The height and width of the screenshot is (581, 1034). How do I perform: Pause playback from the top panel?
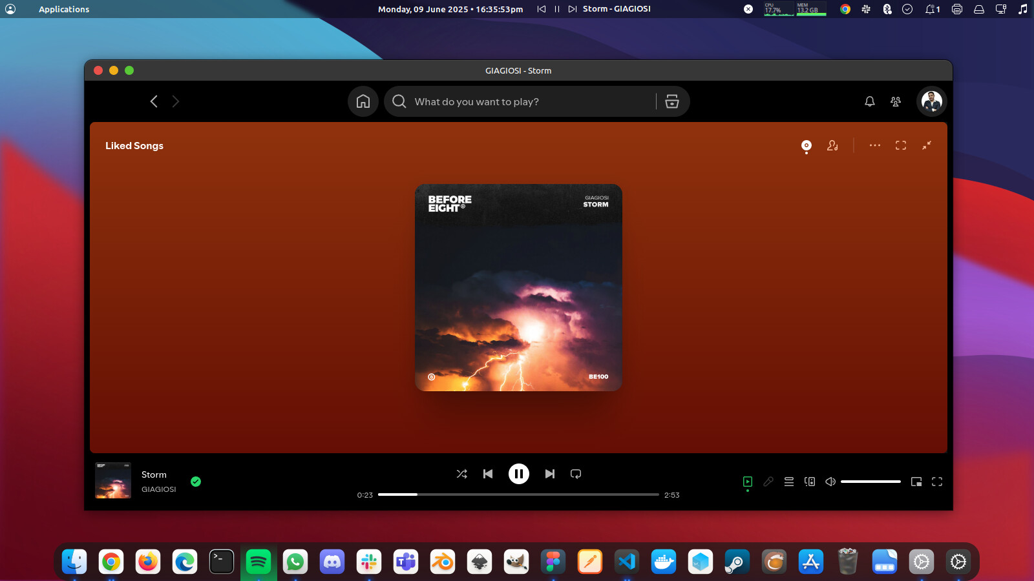(557, 9)
